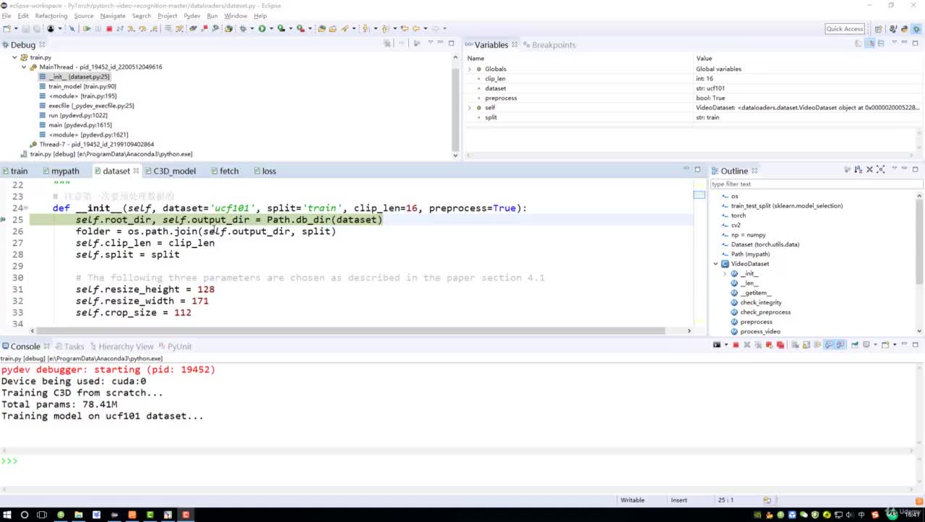
Task: Open the Pydev menu
Action: pos(192,15)
